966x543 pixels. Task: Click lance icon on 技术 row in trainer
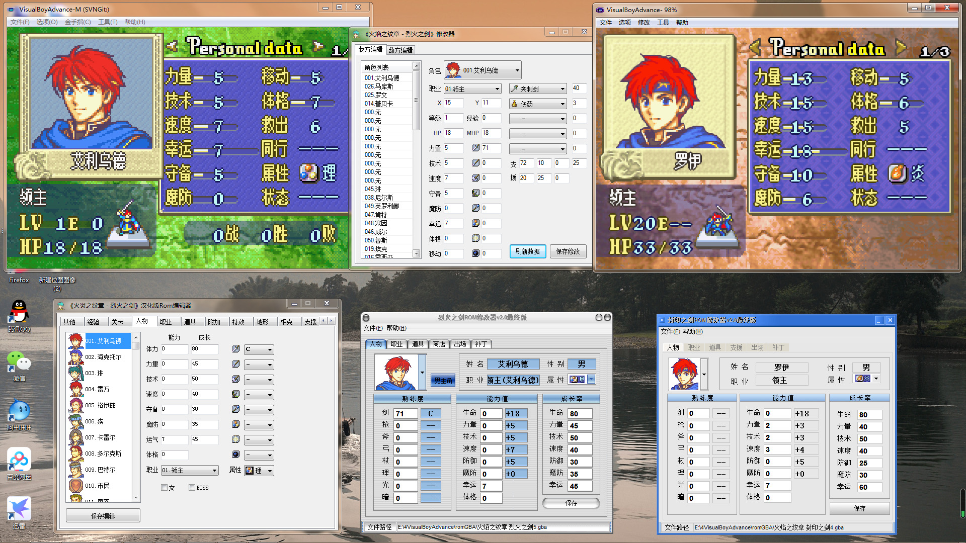(x=475, y=163)
